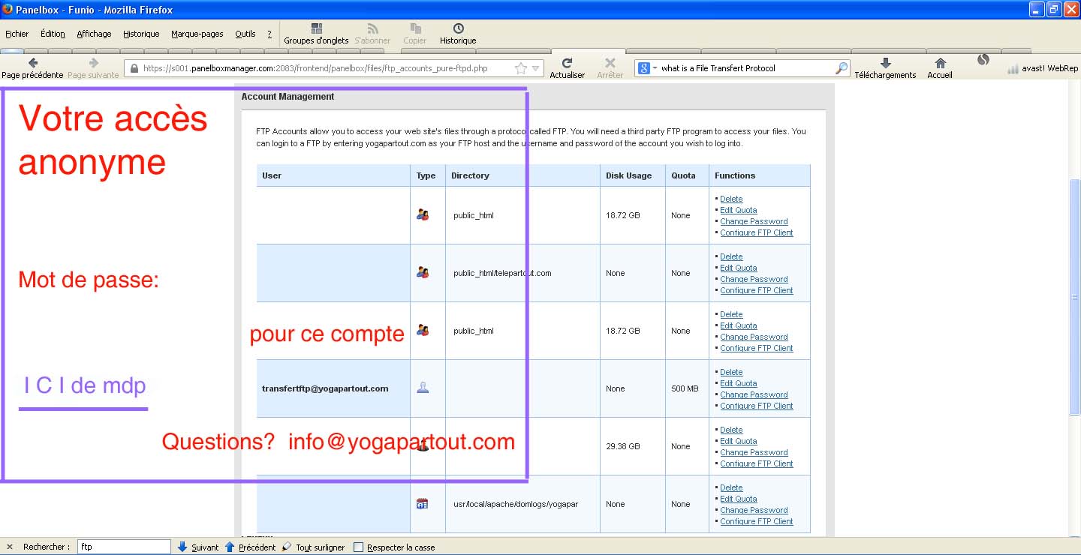Click Suivant in the find bar
Viewport: 1081px width, 555px height.
[199, 547]
